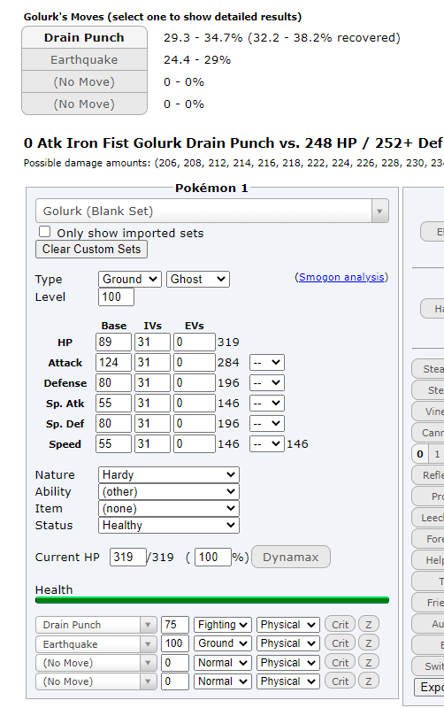This screenshot has height=708, width=444.
Task: Click the HP percent field
Action: tap(213, 558)
